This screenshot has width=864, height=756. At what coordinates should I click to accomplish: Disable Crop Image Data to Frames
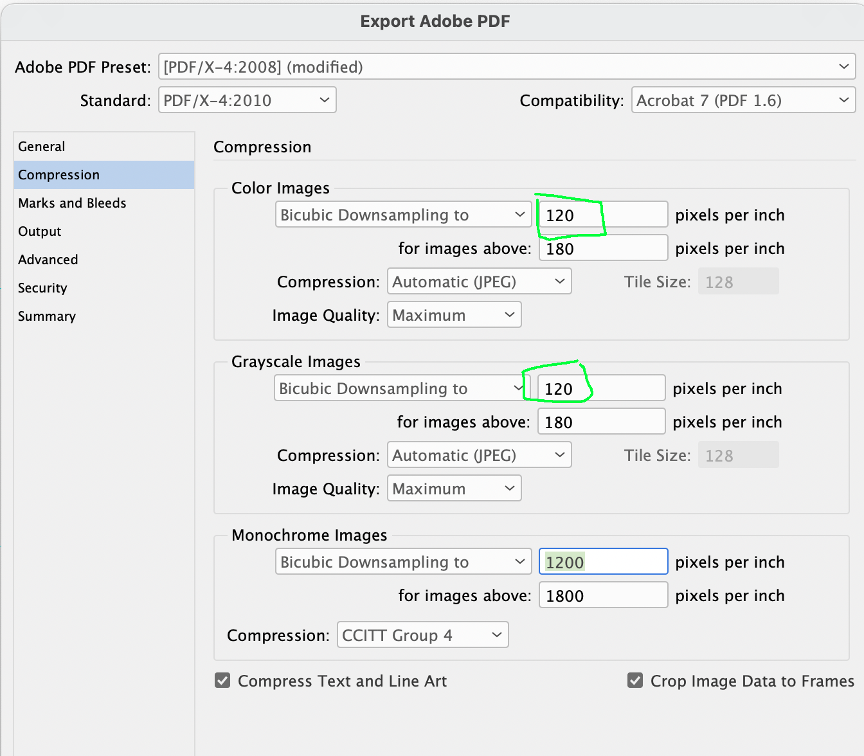pos(635,680)
